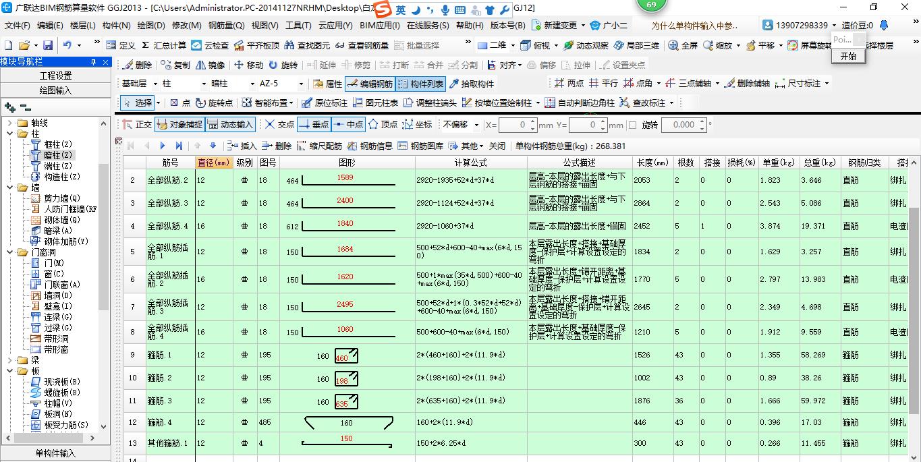Activate 动态观察 orbit view

coord(585,45)
